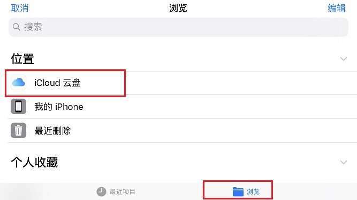Switch to the 浏览 tab label

[253, 191]
